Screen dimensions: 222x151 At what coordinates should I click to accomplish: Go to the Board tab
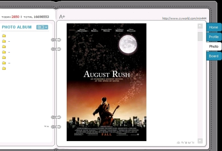[213, 56]
